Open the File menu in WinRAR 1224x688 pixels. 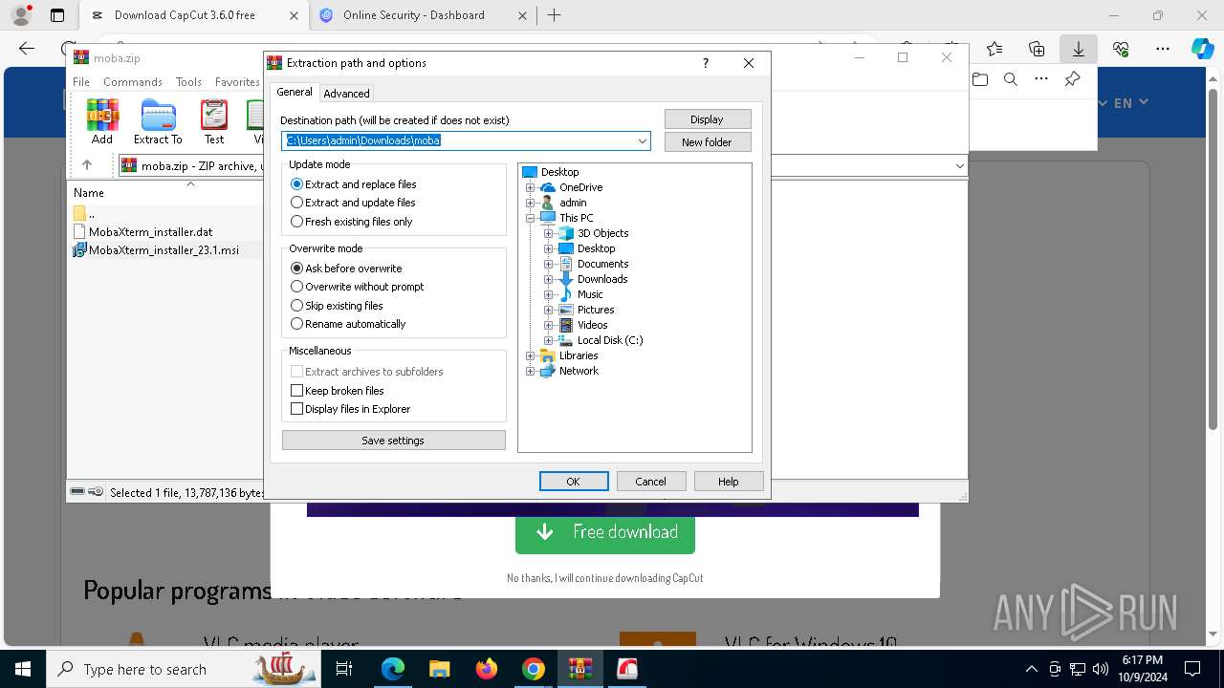[x=81, y=82]
